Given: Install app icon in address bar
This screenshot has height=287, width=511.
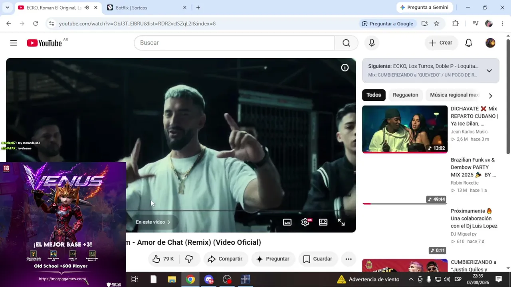Looking at the screenshot, I should click(424, 24).
